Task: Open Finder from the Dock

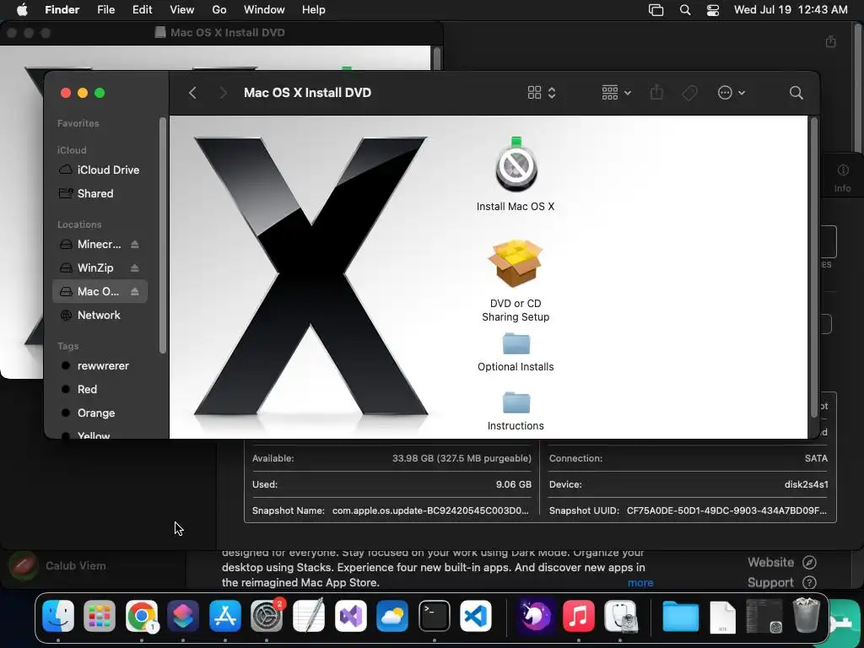Action: (58, 616)
